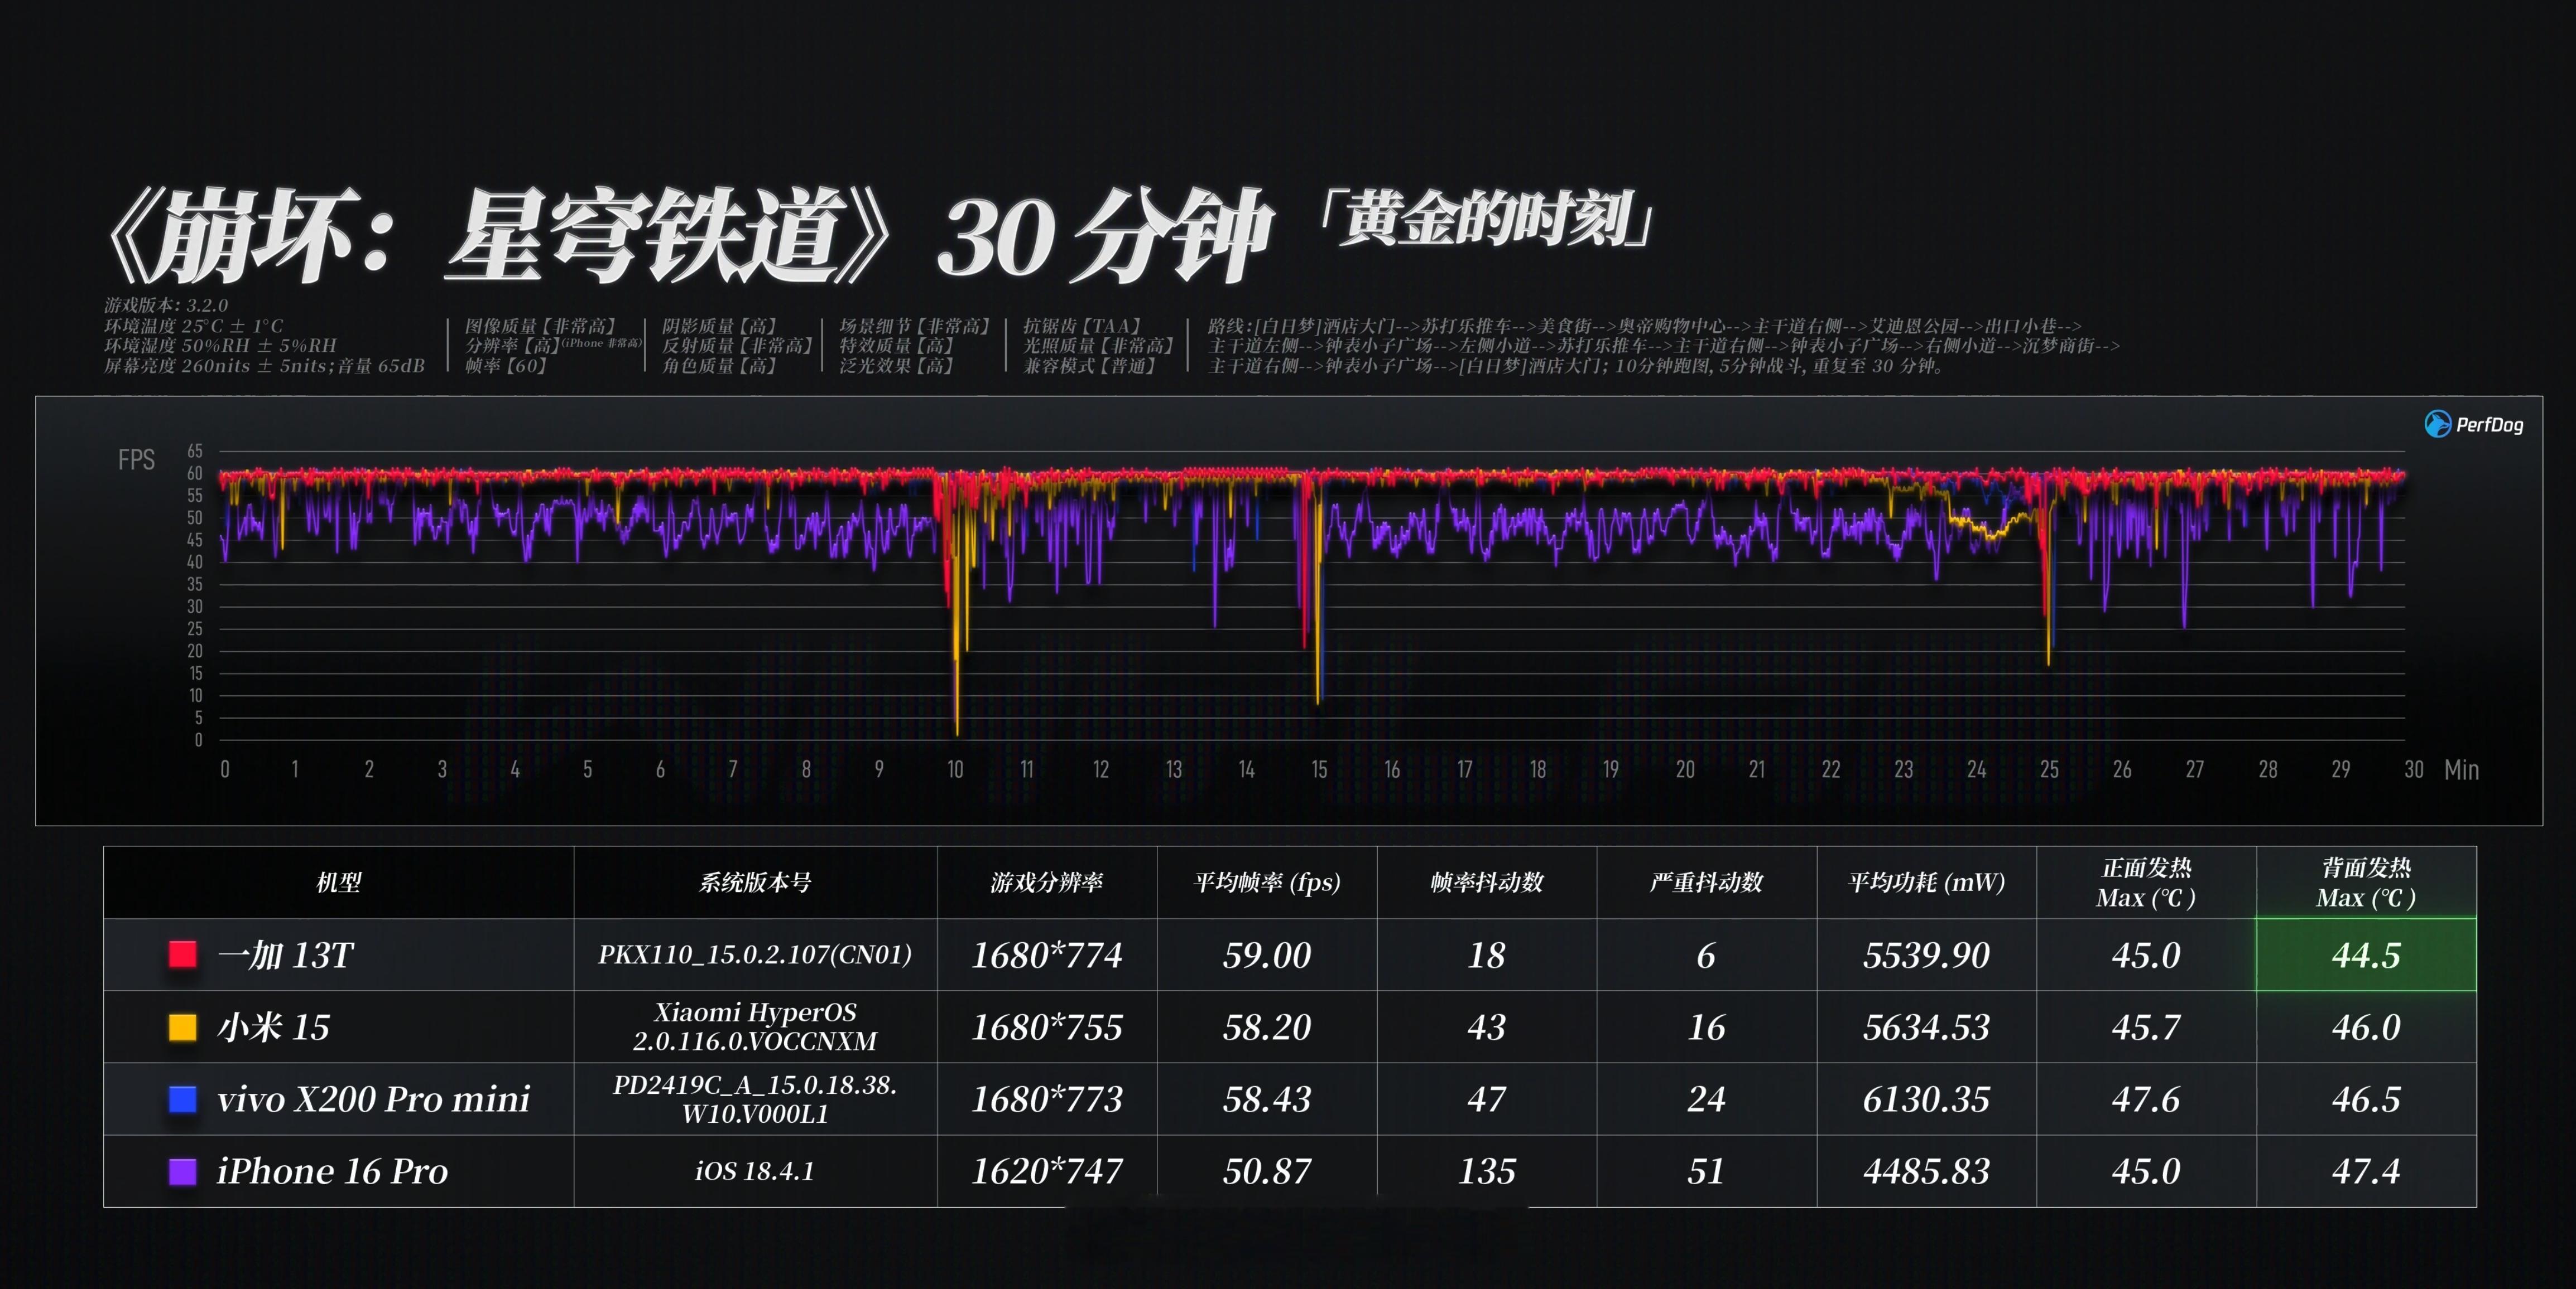Click the 系统版本号 column header
The image size is (2576, 1289).
pyautogui.click(x=755, y=883)
